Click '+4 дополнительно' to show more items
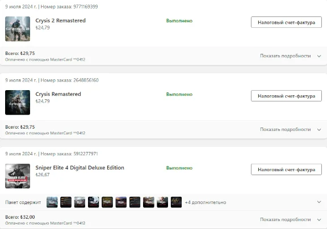The height and width of the screenshot is (229, 327). [206, 202]
